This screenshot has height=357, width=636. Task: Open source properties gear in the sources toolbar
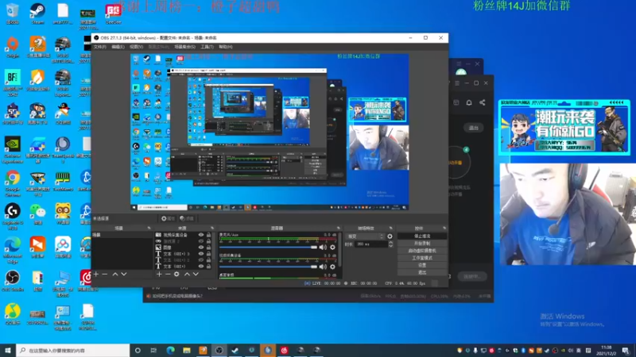(176, 274)
